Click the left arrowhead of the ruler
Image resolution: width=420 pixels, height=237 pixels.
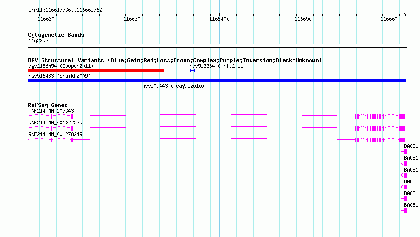tap(29, 15)
